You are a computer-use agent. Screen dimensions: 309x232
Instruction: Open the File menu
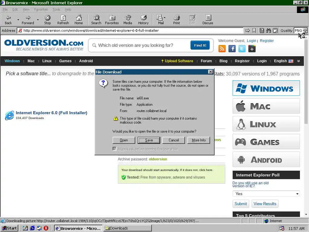[5, 9]
